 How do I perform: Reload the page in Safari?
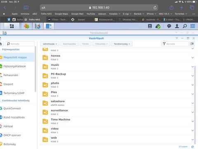[x=155, y=7]
